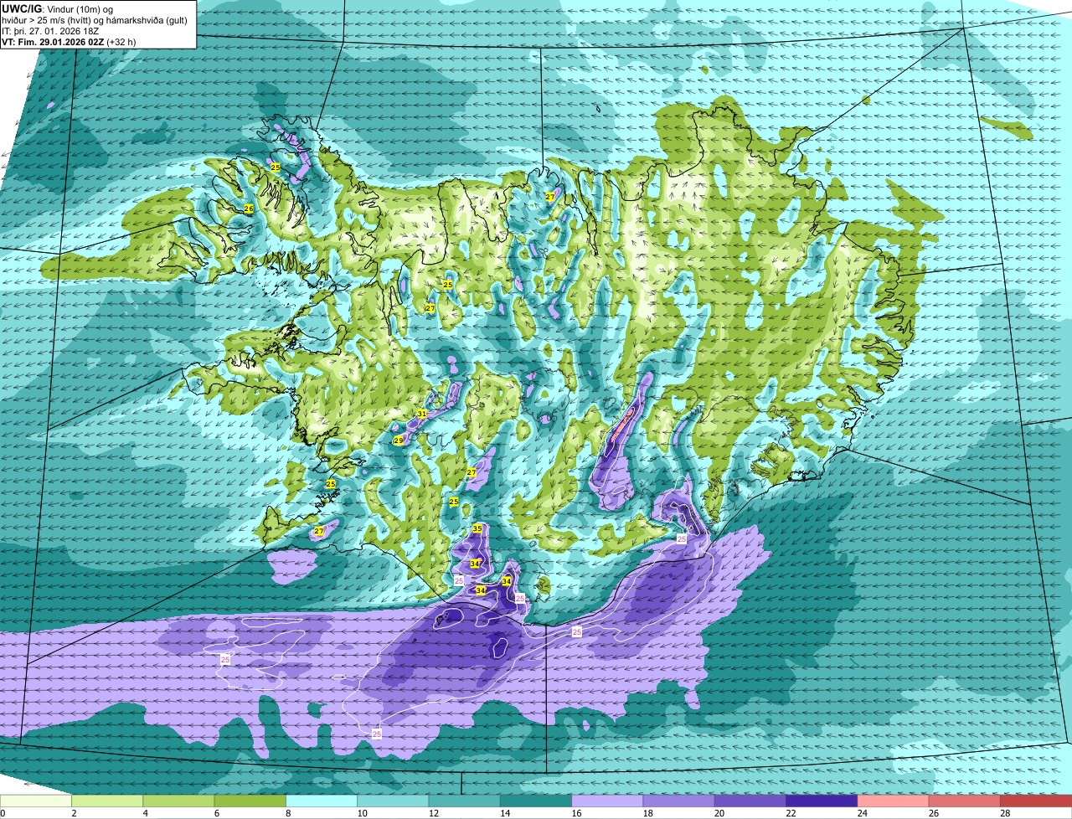Image resolution: width=1072 pixels, height=819 pixels.
Task: Click the yellow gust label "35" on the map
Action: click(477, 528)
